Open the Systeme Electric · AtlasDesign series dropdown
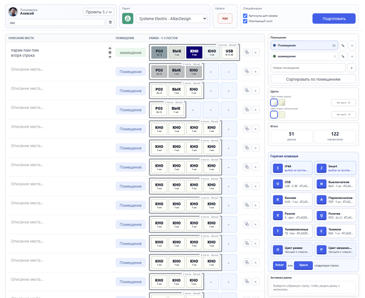 coord(172,19)
